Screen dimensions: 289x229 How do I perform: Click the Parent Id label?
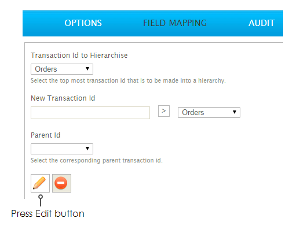[46, 135]
